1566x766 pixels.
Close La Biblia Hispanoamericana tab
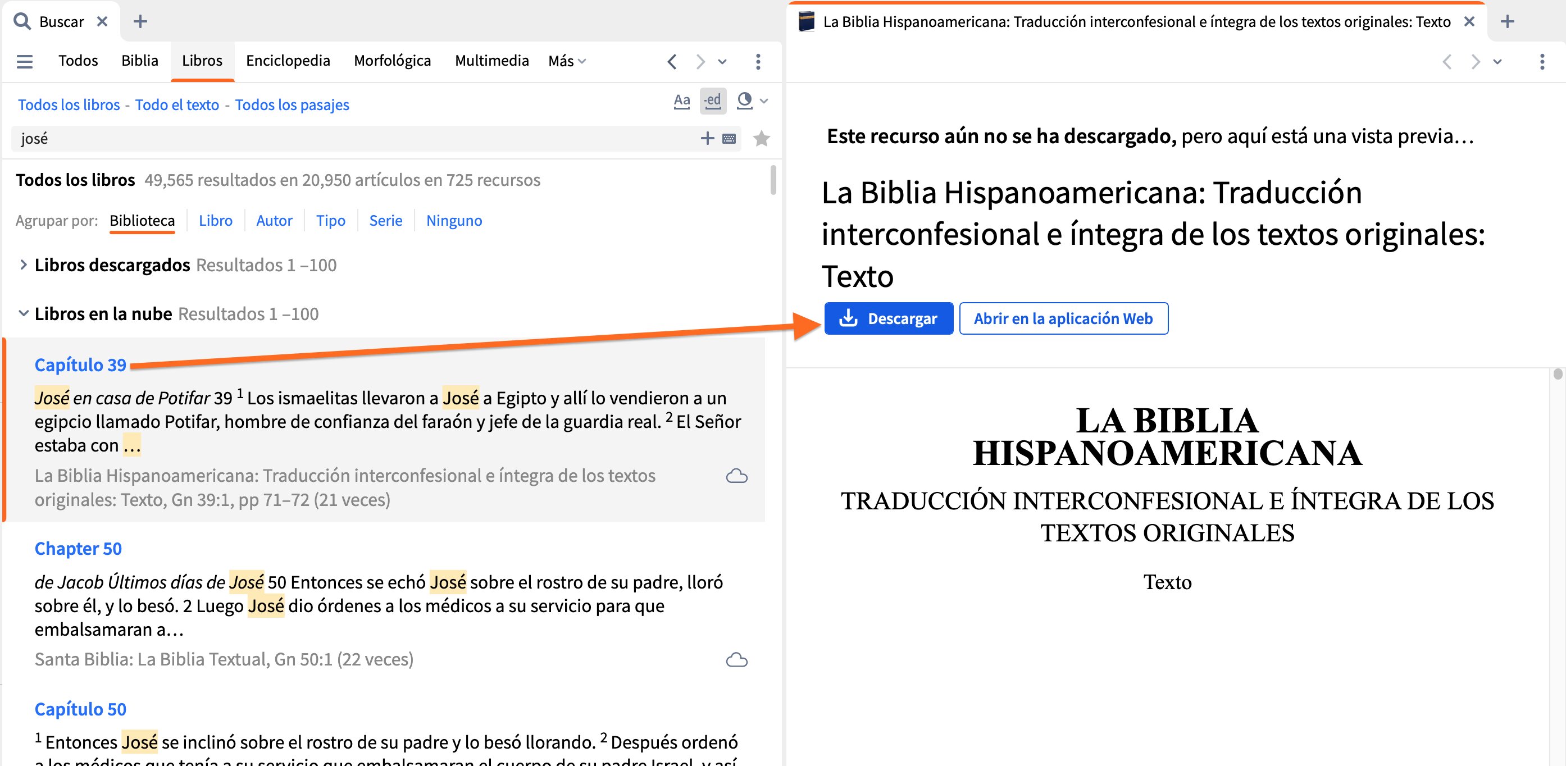coord(1469,22)
